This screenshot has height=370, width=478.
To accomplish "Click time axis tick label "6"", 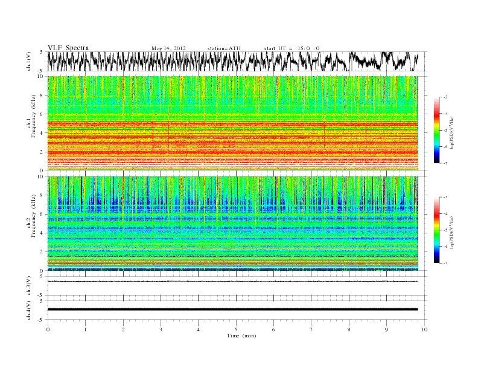I will (x=273, y=329).
